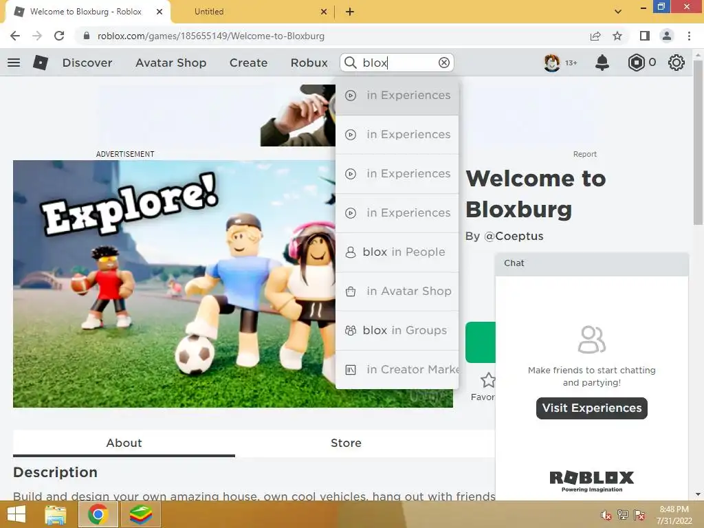Image resolution: width=704 pixels, height=528 pixels.
Task: Reload the Bloxburg page
Action: pyautogui.click(x=59, y=36)
